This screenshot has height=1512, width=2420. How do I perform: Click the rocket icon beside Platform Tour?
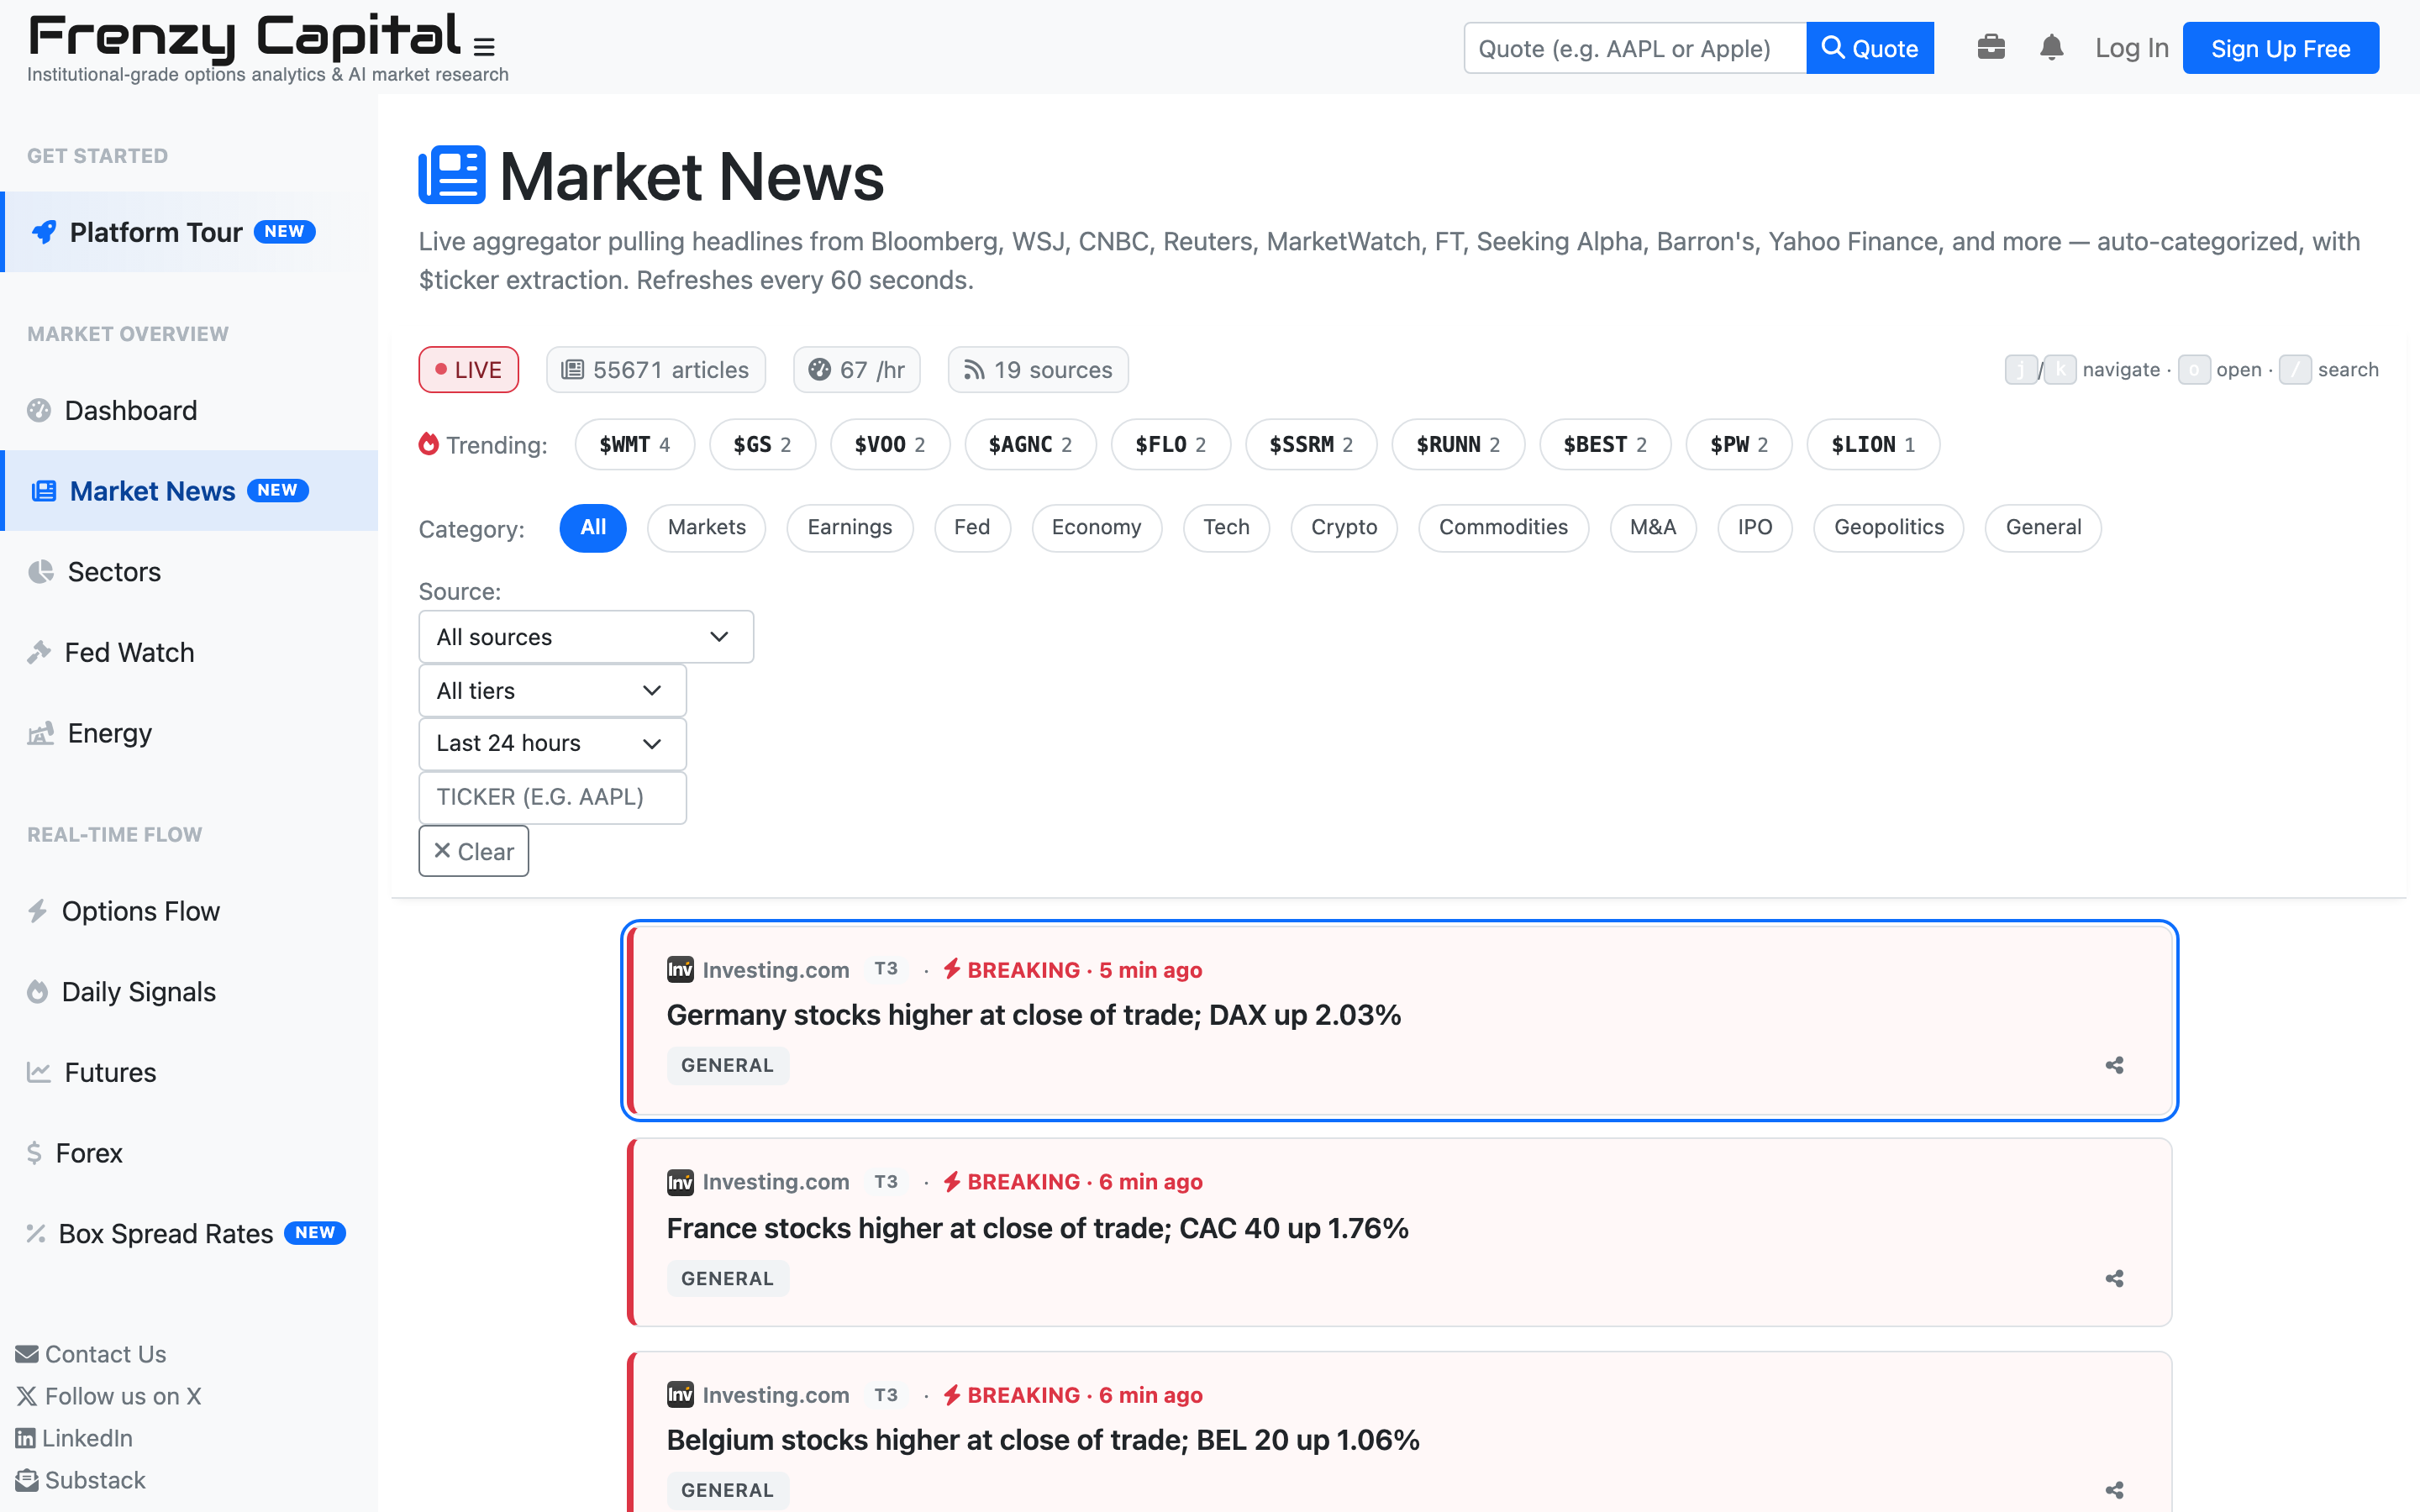(44, 232)
